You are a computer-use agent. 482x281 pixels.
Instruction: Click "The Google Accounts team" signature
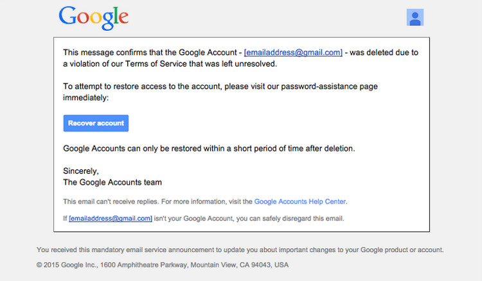112,182
